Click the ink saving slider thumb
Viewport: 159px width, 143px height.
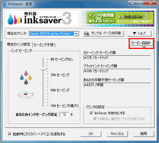43,69
